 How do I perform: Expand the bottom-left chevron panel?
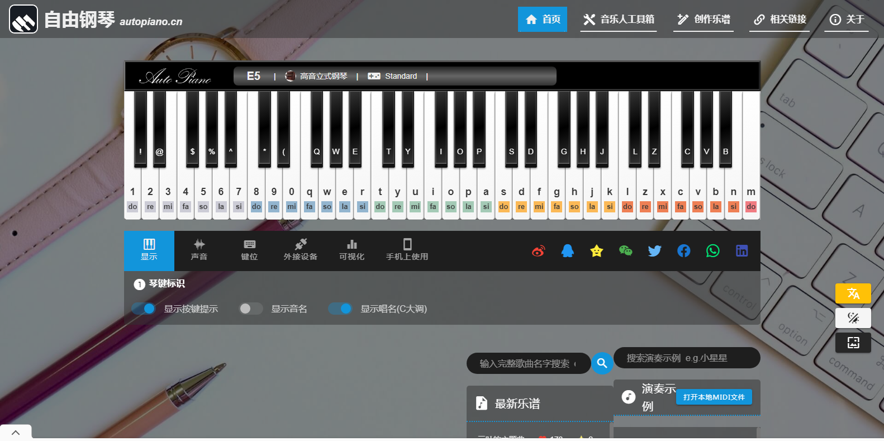pyautogui.click(x=16, y=433)
